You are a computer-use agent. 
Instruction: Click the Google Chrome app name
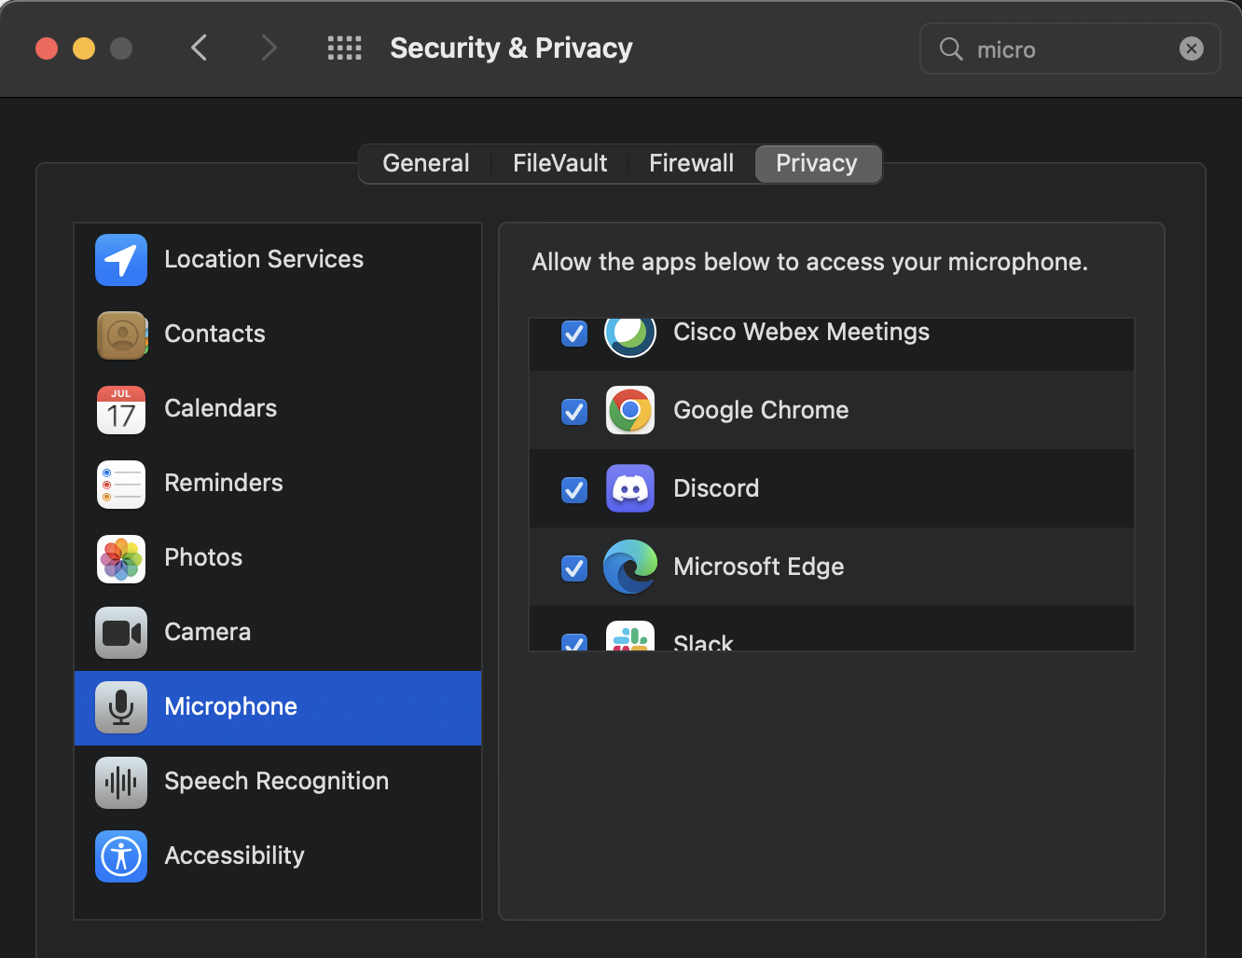point(761,410)
